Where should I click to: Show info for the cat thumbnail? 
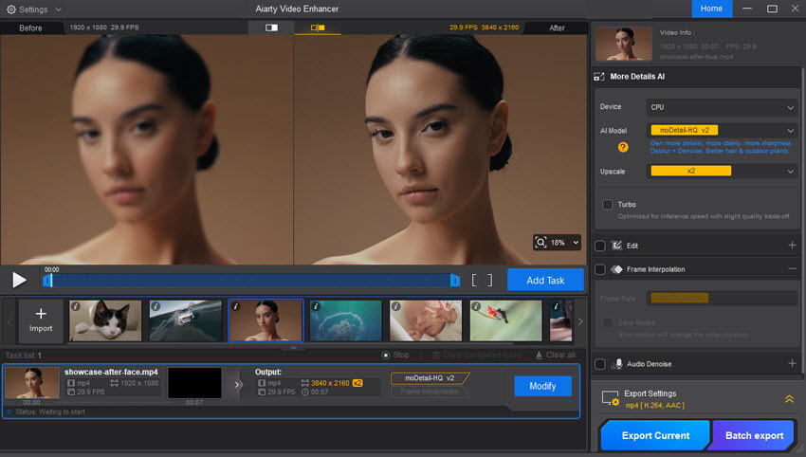tap(76, 306)
